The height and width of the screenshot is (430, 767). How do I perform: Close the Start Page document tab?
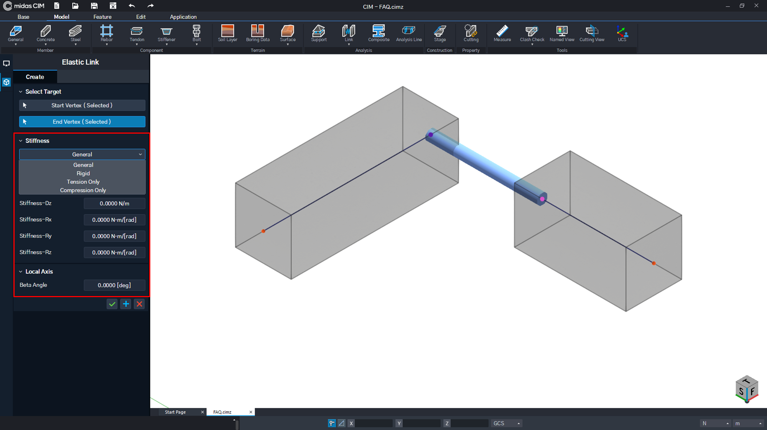(202, 412)
